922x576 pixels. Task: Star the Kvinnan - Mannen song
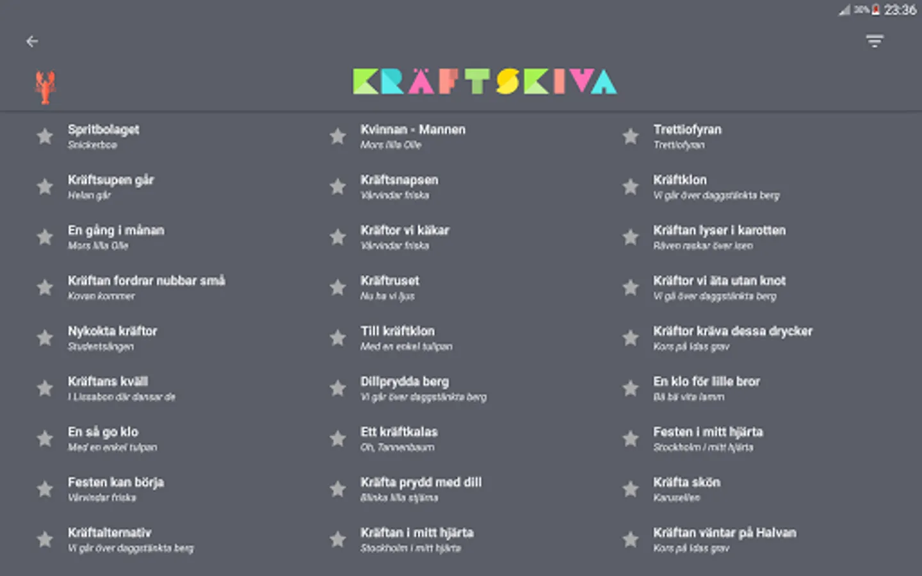337,136
